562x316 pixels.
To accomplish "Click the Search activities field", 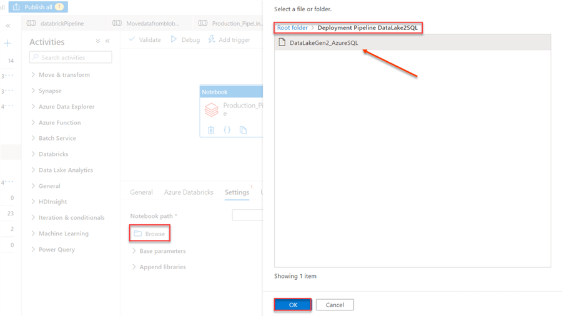I will (71, 57).
